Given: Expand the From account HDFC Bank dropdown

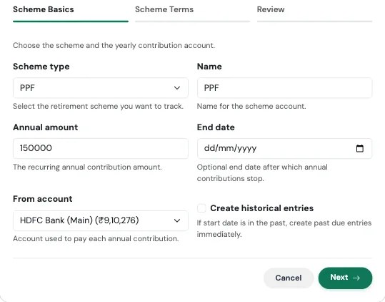Looking at the screenshot, I should [101, 220].
